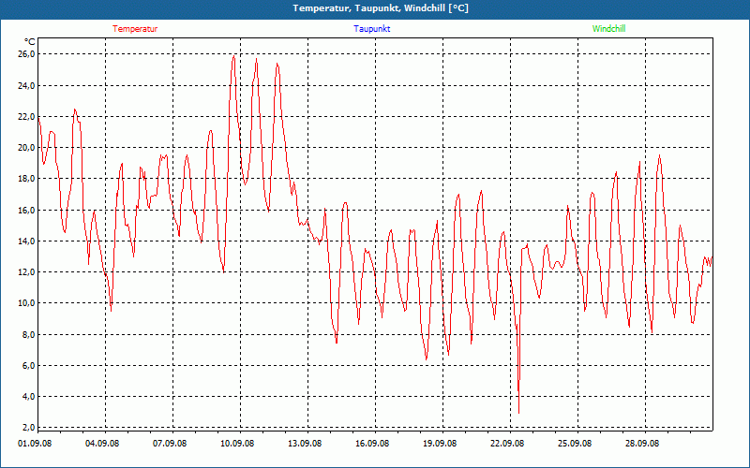Select the 6,0 y-axis value

[x=28, y=365]
